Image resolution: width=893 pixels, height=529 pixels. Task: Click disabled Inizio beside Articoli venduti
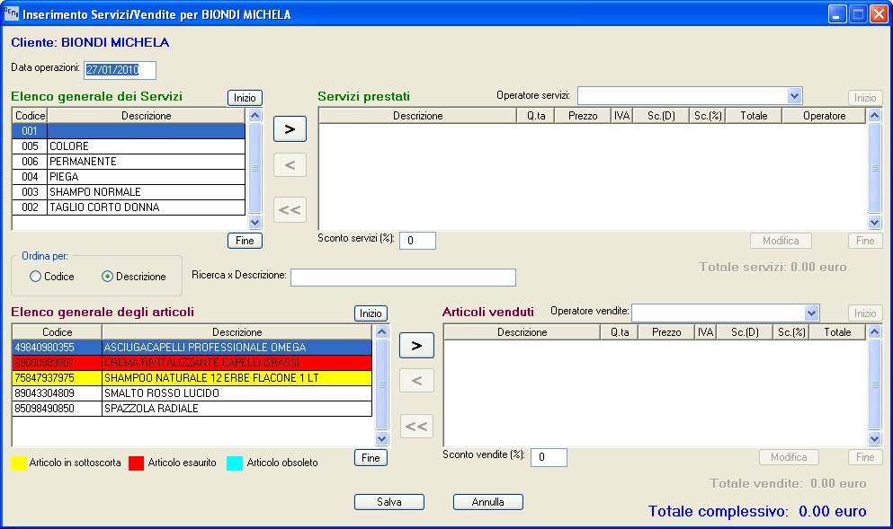865,313
